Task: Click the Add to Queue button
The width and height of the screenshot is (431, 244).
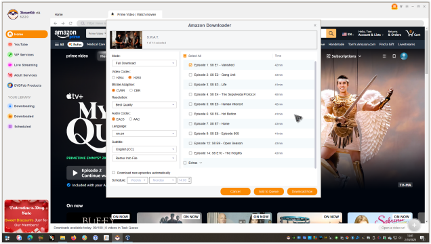Action: click(x=268, y=192)
